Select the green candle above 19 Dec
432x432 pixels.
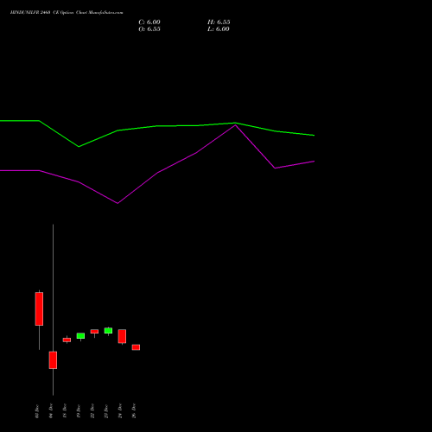tap(80, 336)
